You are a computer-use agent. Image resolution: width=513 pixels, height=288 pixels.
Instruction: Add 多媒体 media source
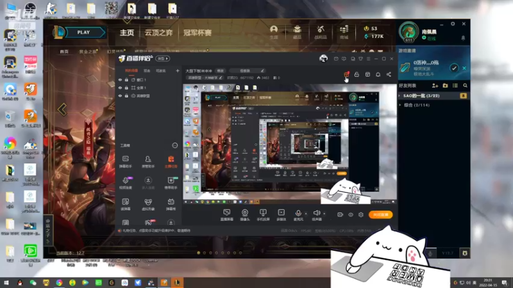tap(281, 215)
